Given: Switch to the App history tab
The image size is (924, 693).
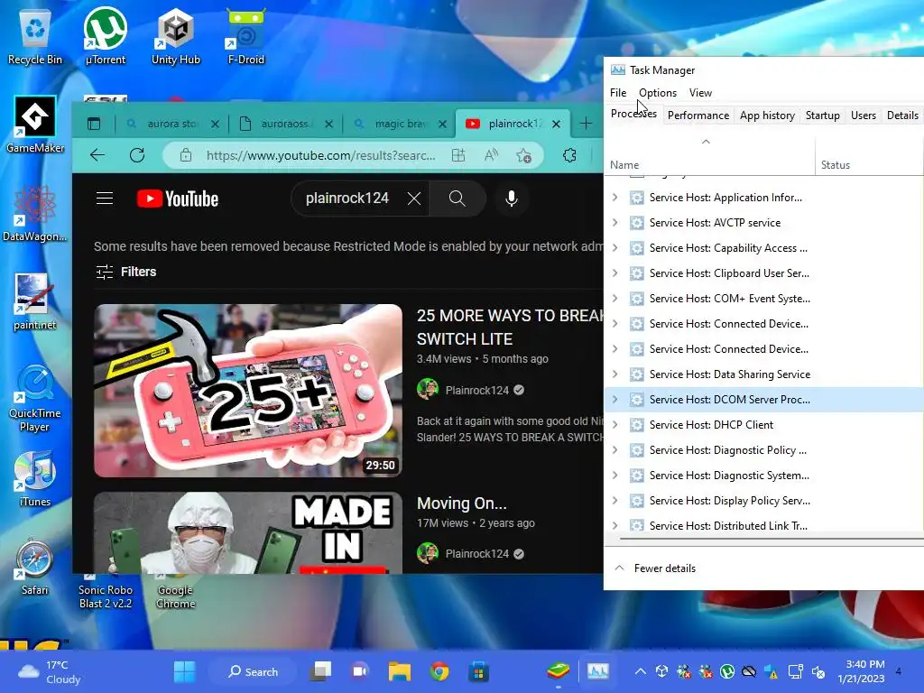Looking at the screenshot, I should [x=767, y=115].
